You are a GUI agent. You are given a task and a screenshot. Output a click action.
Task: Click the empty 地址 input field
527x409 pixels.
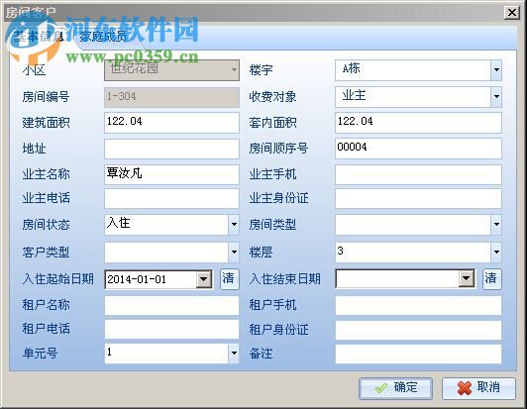click(171, 149)
